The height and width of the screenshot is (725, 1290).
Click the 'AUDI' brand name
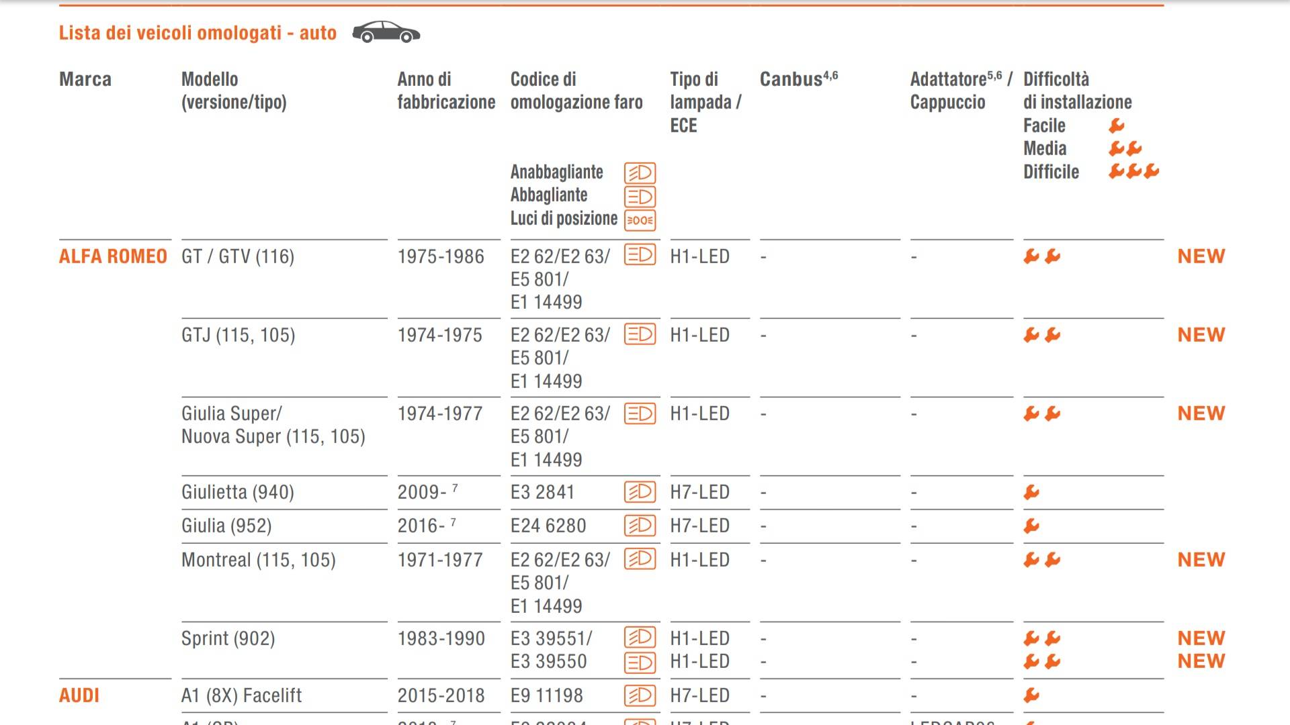pos(79,695)
